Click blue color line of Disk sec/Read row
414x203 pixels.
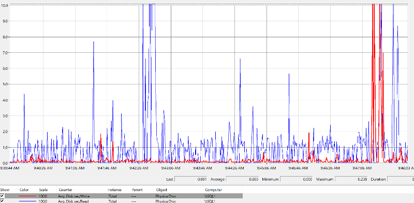tap(27, 201)
